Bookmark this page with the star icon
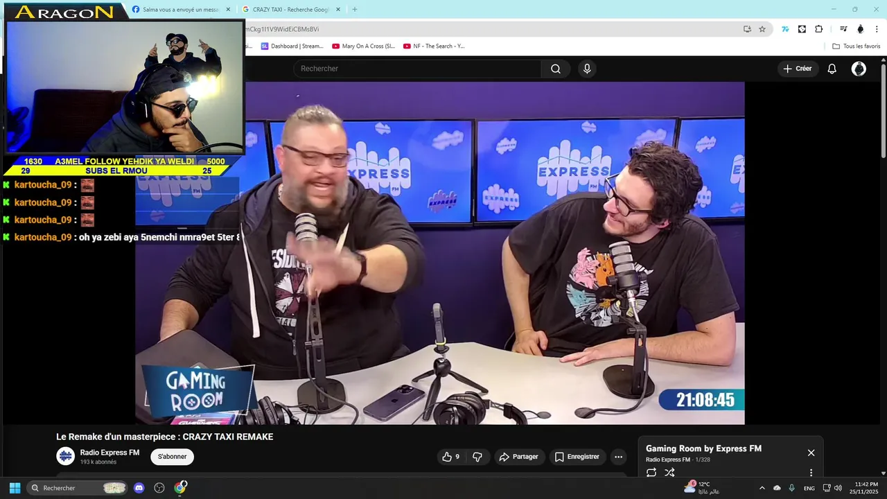The height and width of the screenshot is (499, 887). click(x=762, y=29)
